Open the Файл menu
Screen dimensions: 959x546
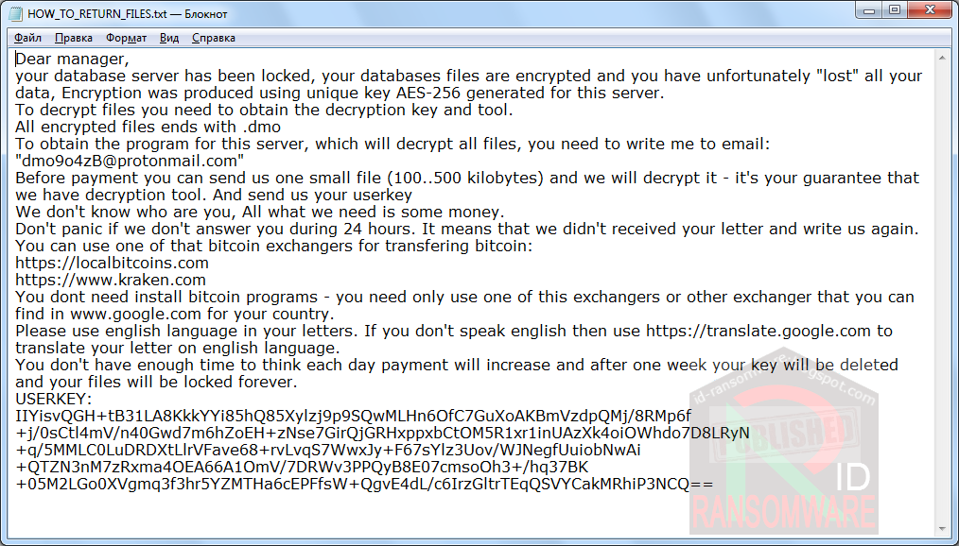coord(27,38)
